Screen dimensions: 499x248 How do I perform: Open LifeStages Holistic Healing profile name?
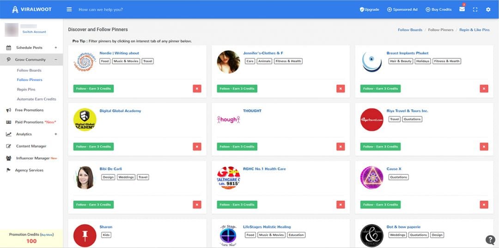pos(267,227)
